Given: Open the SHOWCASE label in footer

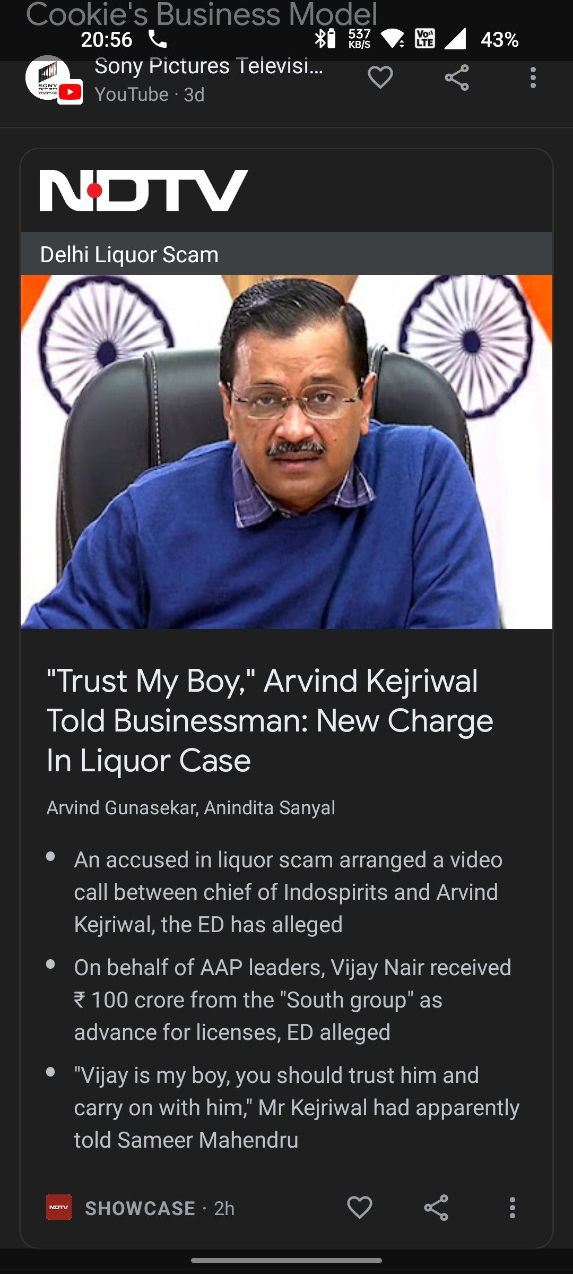Looking at the screenshot, I should (x=140, y=1208).
